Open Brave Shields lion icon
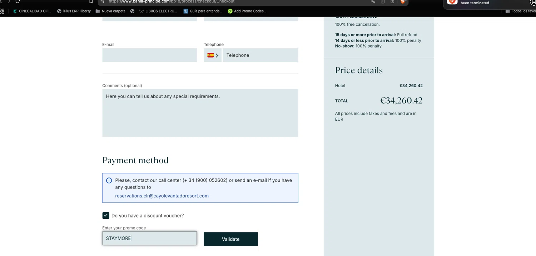Viewport: 536px width, 256px height. click(x=403, y=1)
